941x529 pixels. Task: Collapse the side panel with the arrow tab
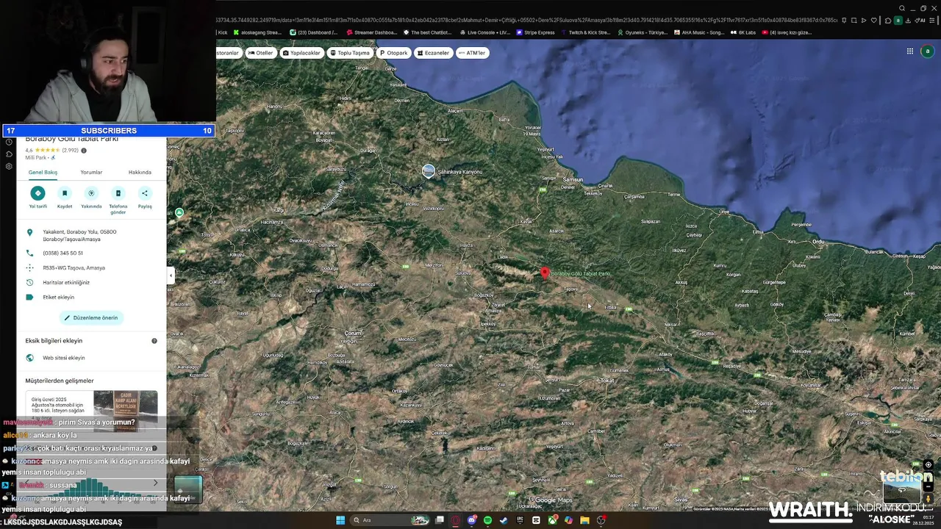(x=171, y=276)
